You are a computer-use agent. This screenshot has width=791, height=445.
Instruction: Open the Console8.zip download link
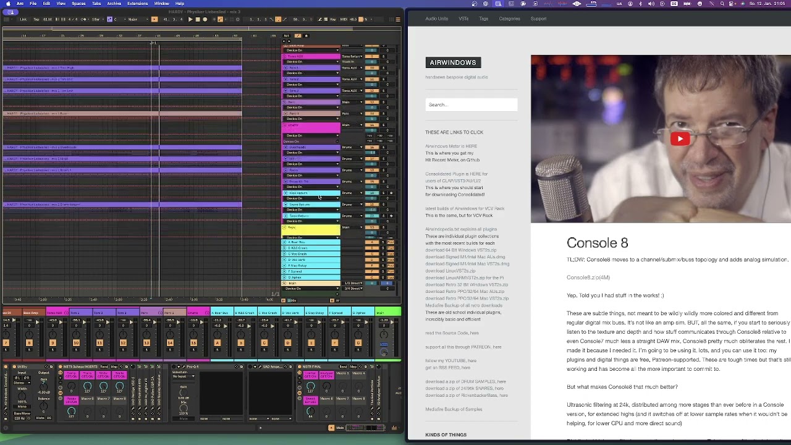click(588, 278)
